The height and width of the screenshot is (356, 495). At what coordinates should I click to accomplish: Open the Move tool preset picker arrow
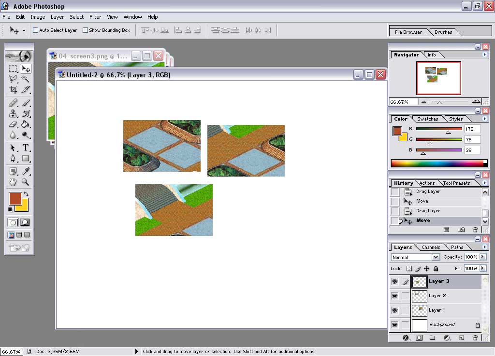click(24, 30)
